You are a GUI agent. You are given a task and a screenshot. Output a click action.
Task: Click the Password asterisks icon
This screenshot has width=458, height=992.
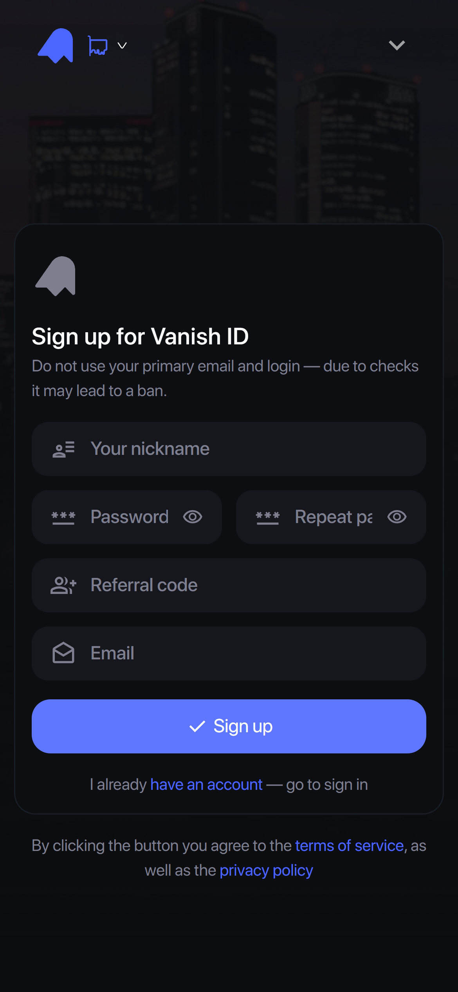pos(63,517)
